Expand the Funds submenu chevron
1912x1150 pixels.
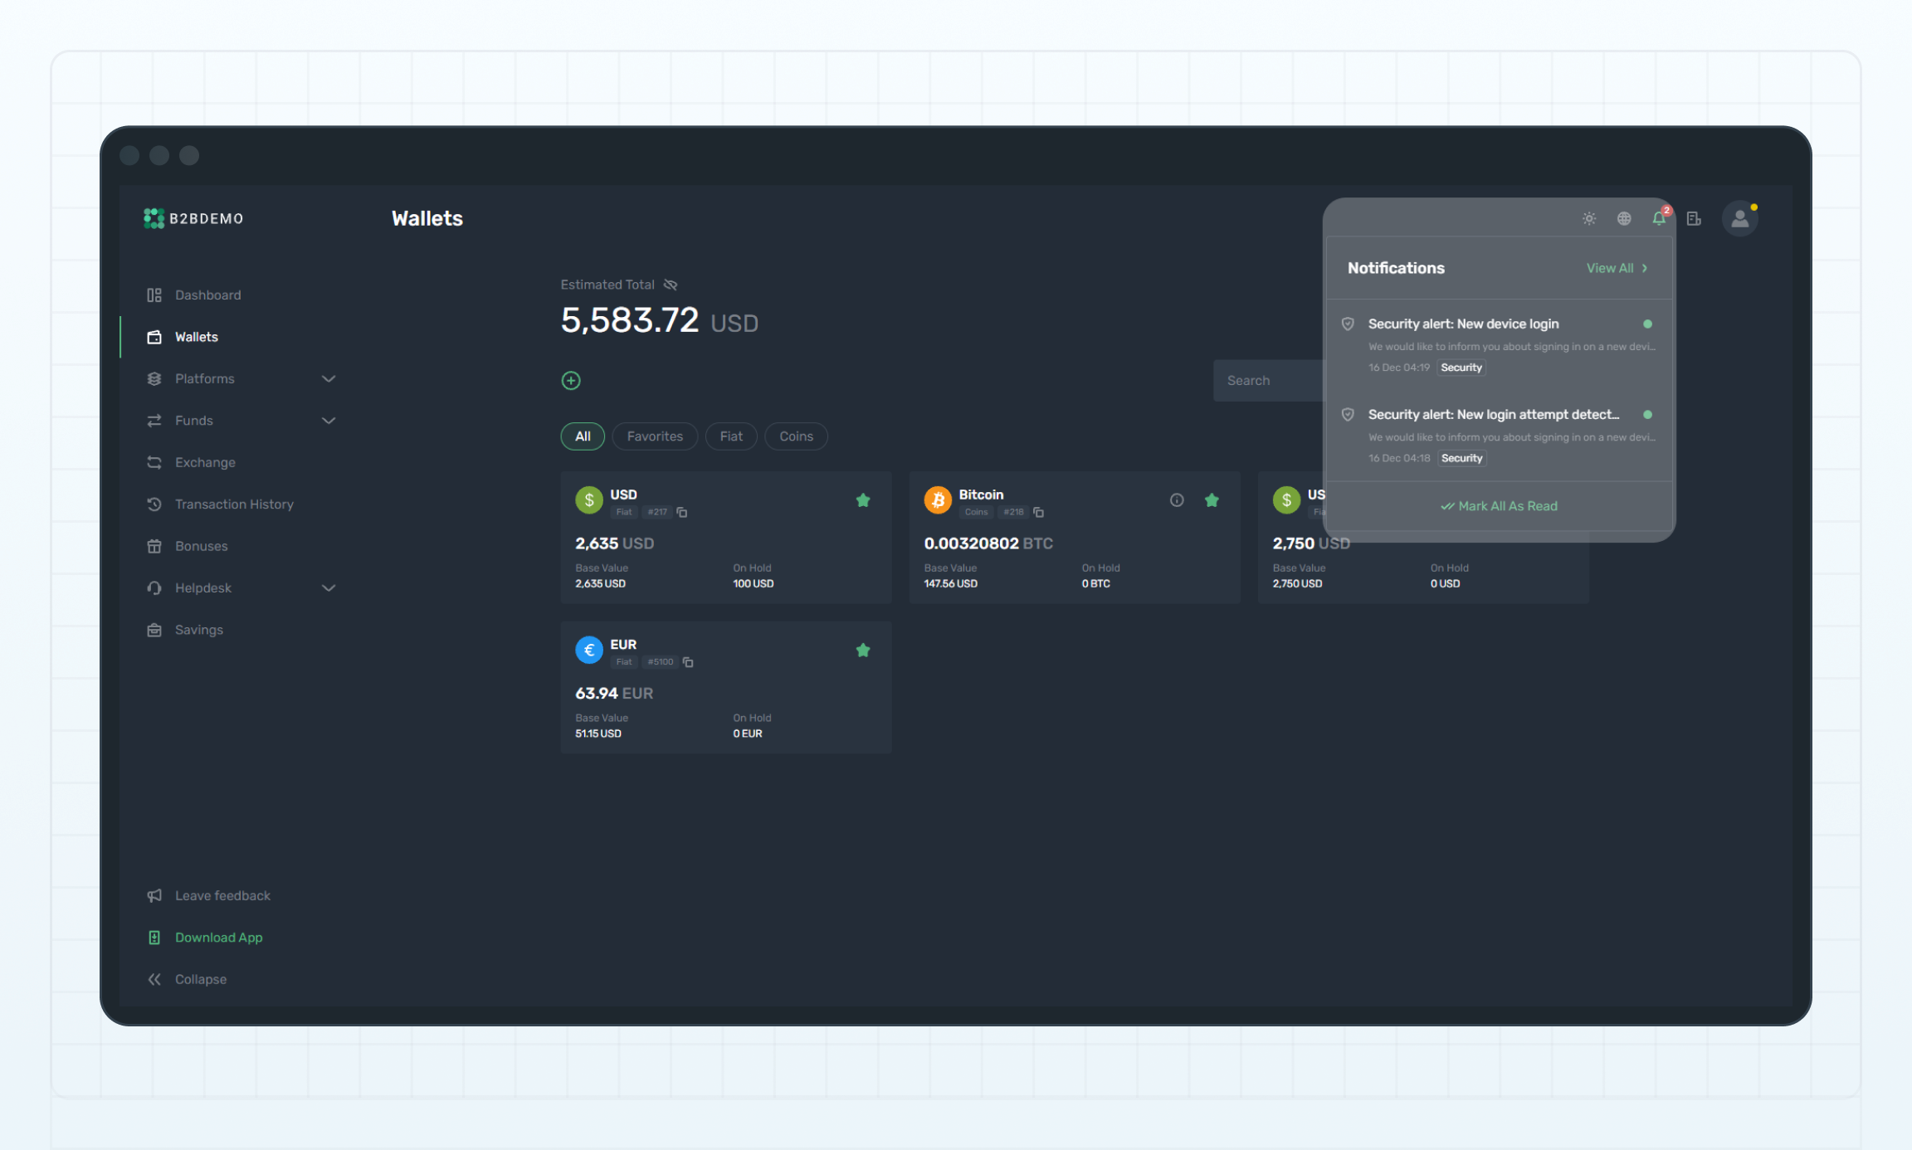(x=329, y=421)
